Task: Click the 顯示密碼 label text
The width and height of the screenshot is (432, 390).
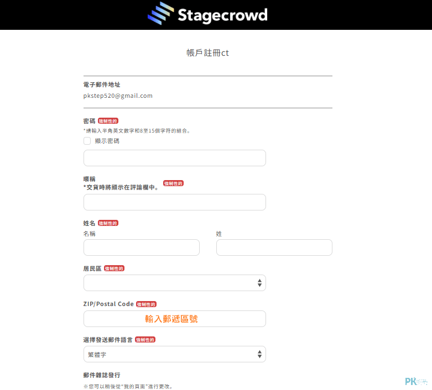Action: tap(107, 141)
